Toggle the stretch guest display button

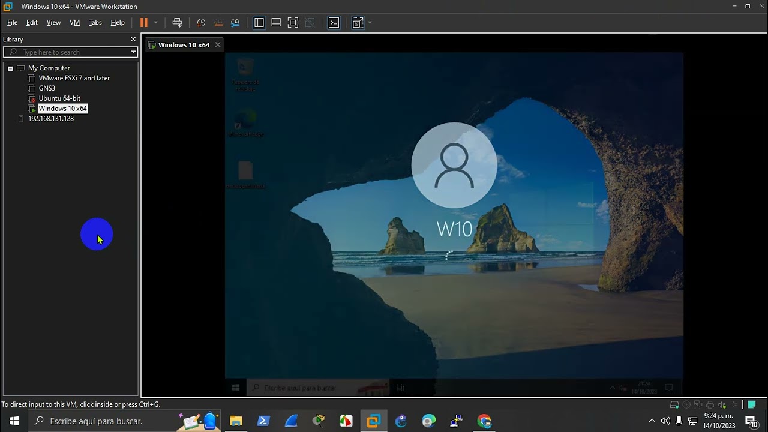click(x=358, y=23)
